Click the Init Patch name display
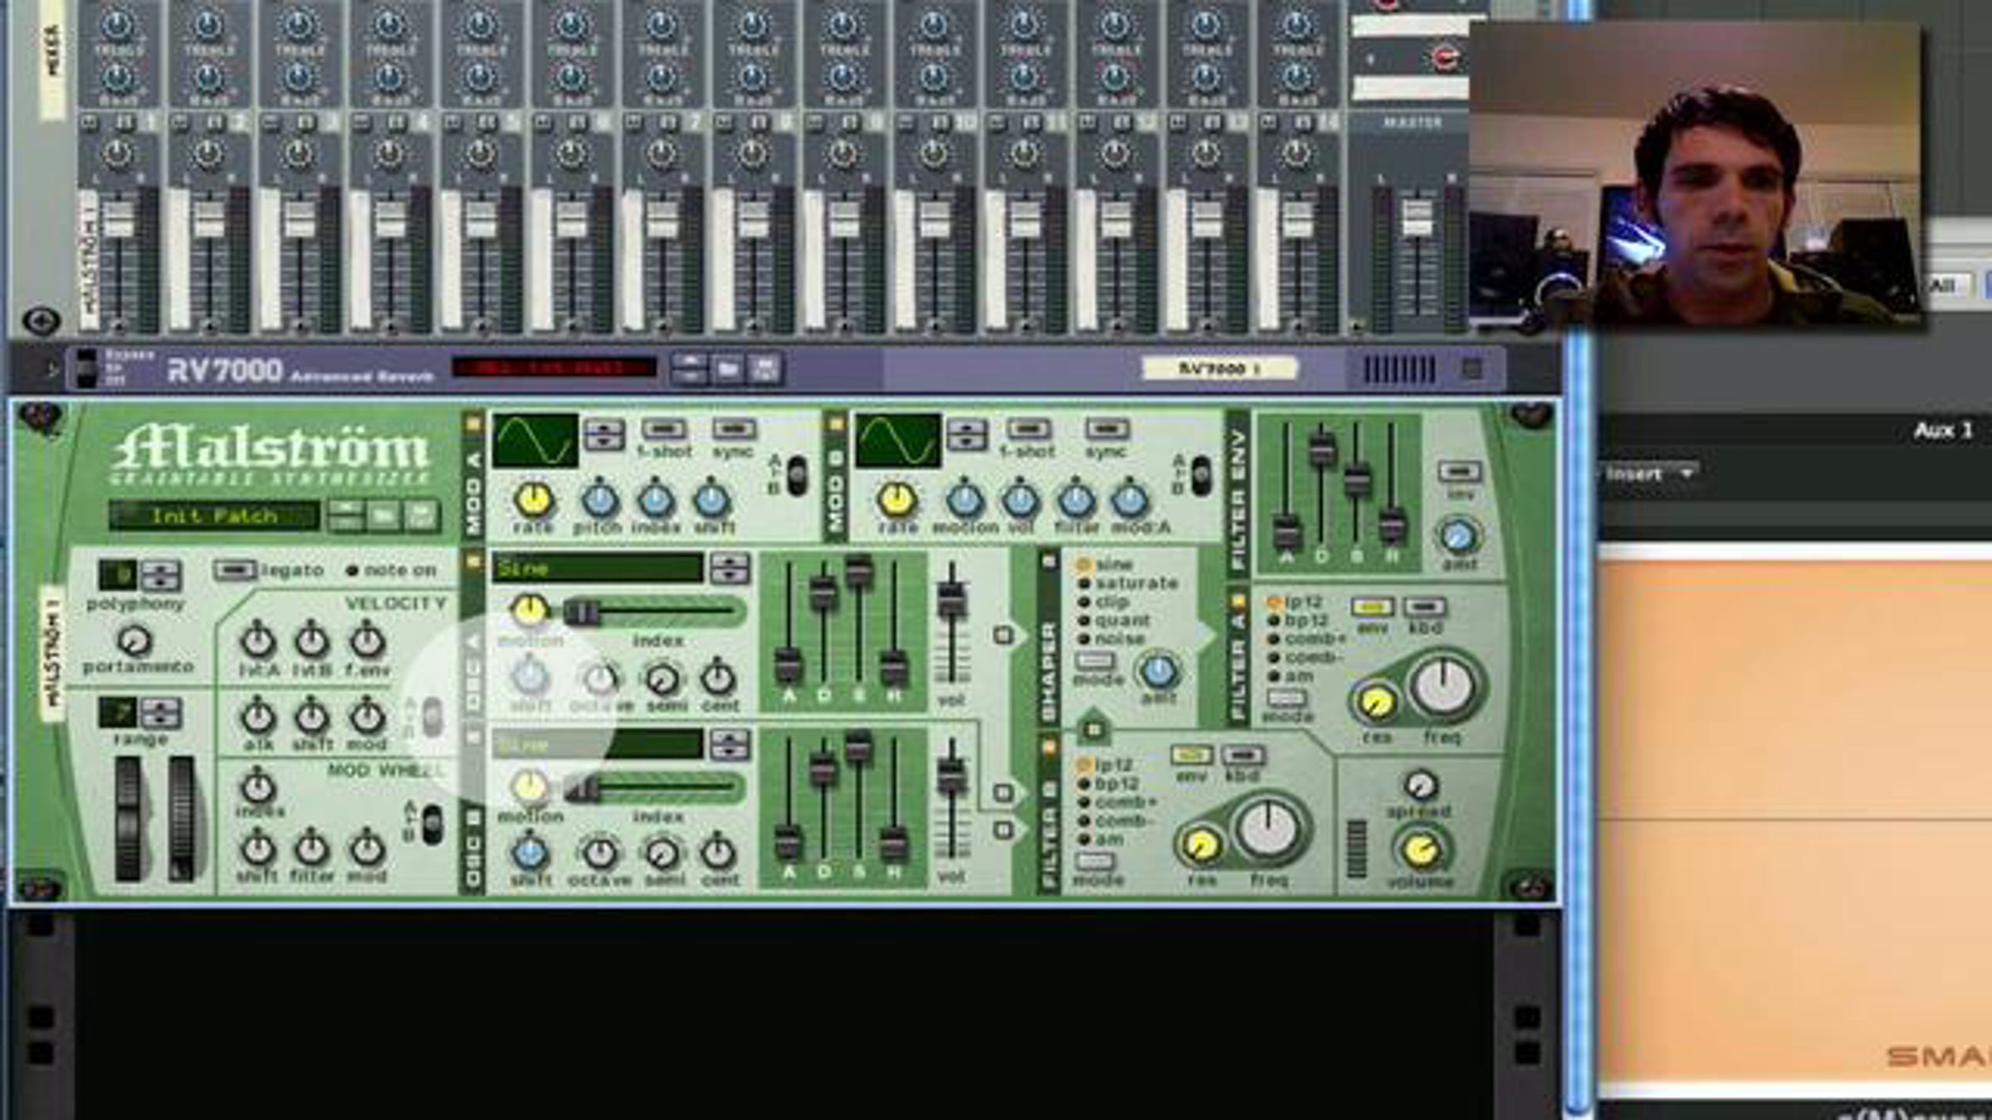Viewport: 1992px width, 1120px height. pyautogui.click(x=214, y=515)
